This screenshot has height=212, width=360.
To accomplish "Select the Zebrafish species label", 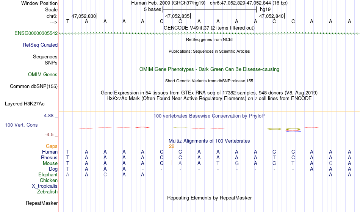I will click(x=47, y=192).
